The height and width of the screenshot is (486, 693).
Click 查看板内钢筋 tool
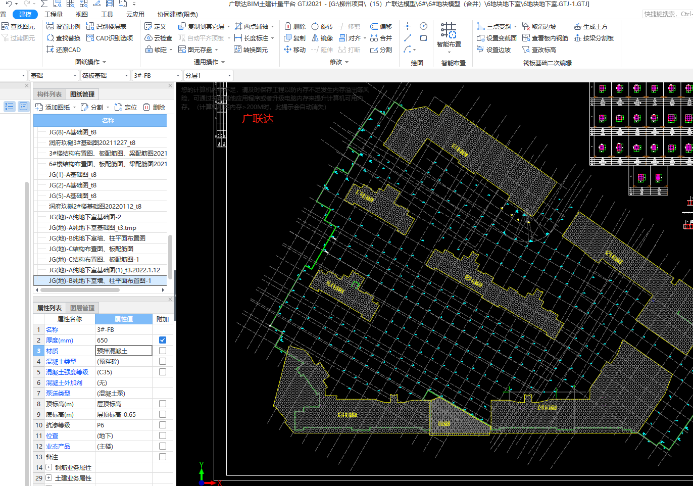[545, 38]
